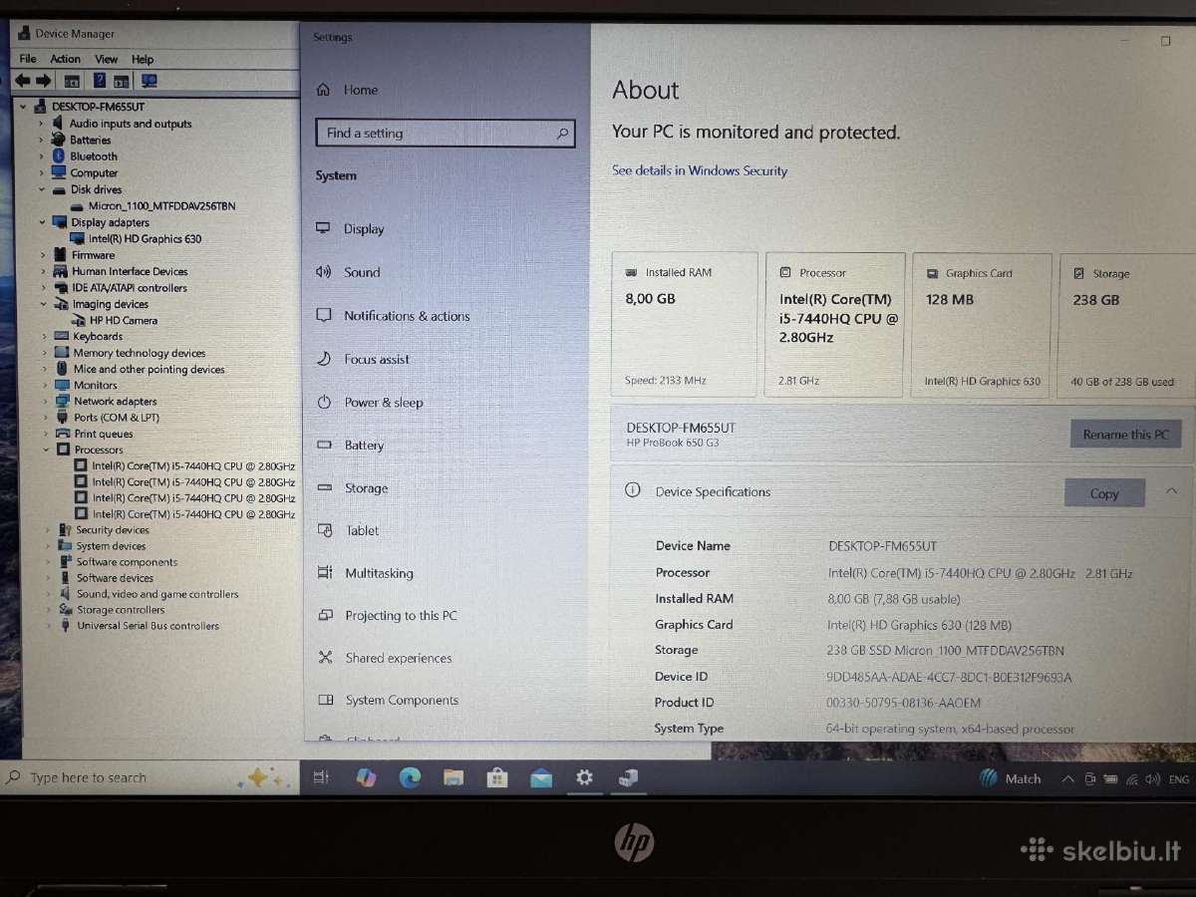Click ENG language indicator in system tray
Screen dimensions: 1196x897
click(x=1178, y=779)
